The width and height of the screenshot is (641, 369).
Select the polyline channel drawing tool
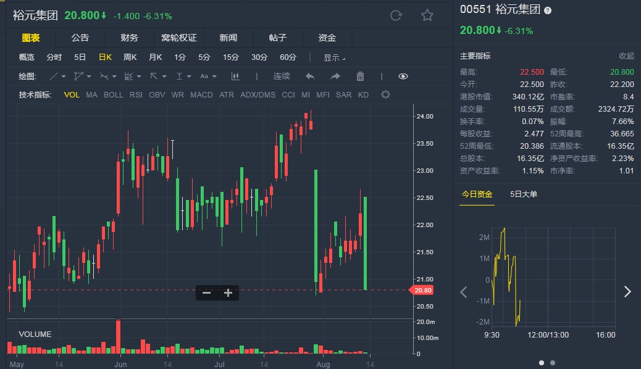tap(78, 77)
